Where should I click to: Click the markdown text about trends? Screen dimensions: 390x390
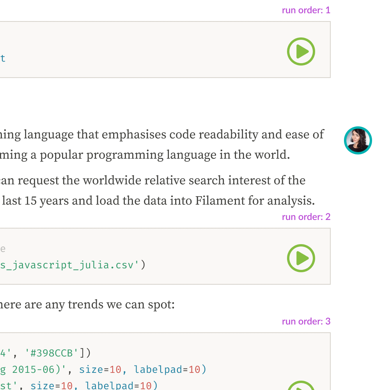[86, 304]
